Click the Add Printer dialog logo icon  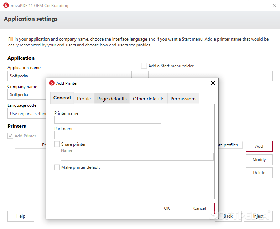[x=52, y=83]
